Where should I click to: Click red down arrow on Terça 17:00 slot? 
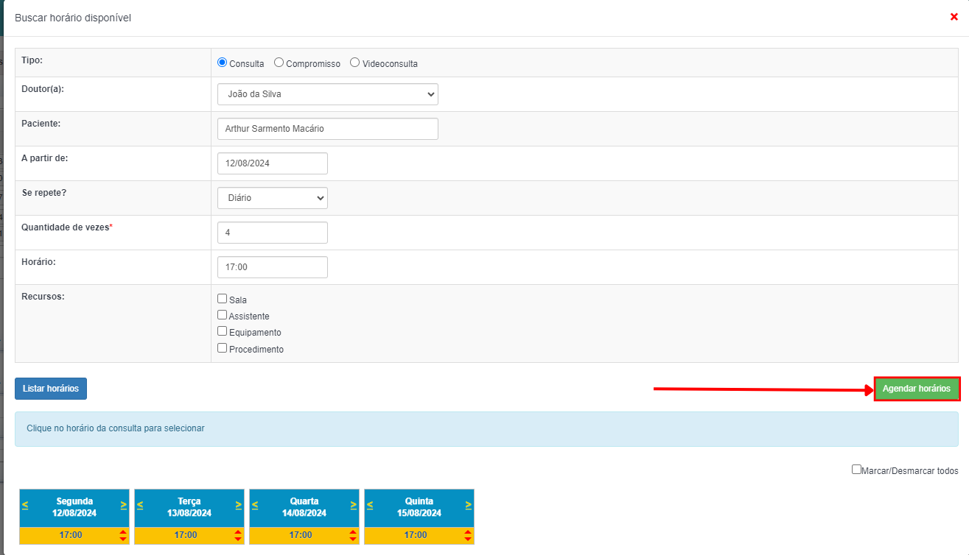(x=238, y=539)
